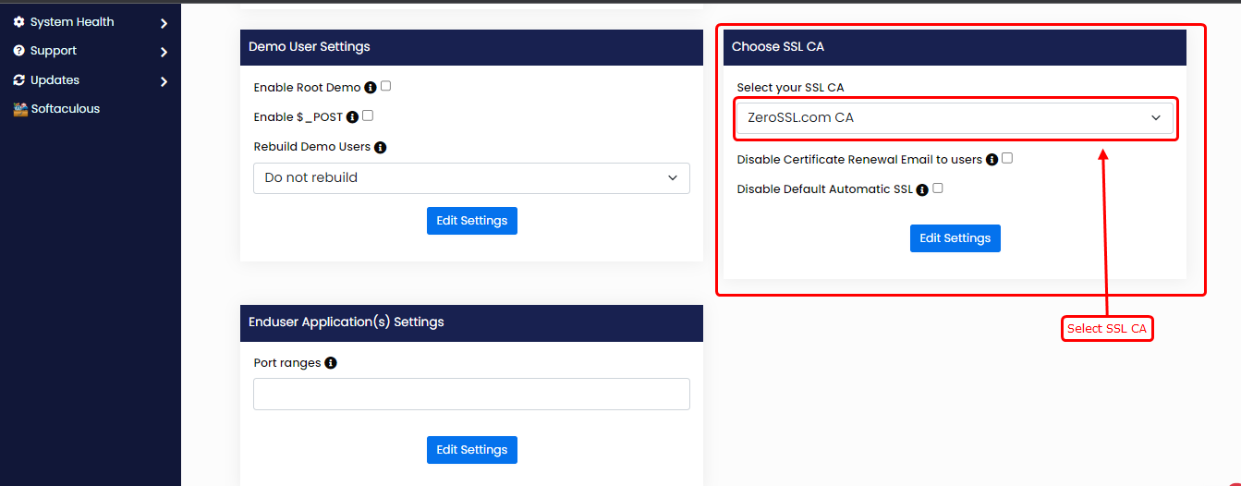Open the Support sidebar menu
The image size is (1241, 486).
point(54,51)
